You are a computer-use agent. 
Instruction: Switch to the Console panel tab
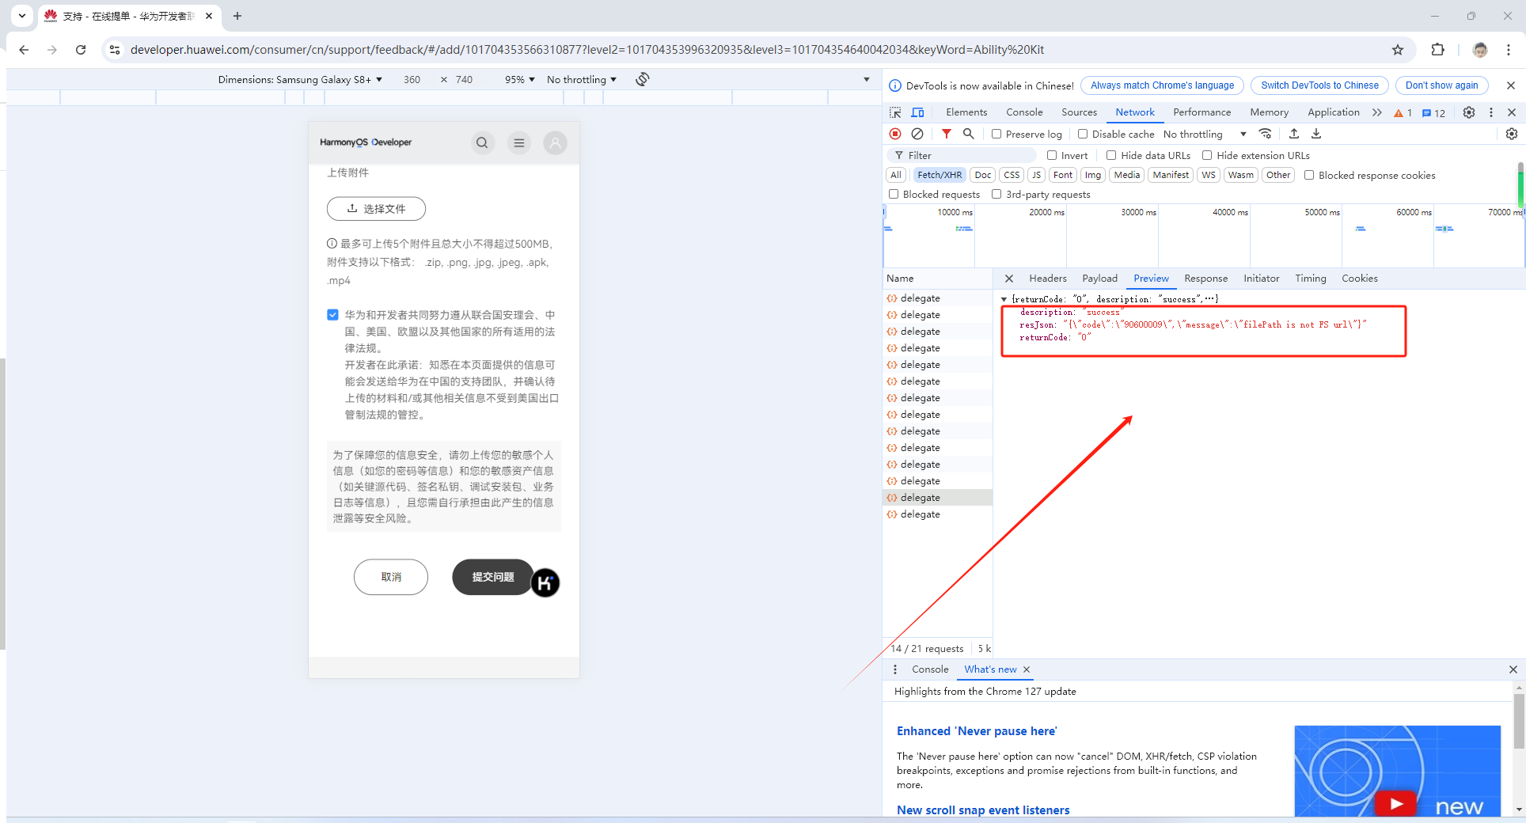tap(1024, 112)
